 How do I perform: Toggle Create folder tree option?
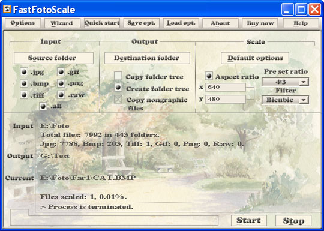118,88
